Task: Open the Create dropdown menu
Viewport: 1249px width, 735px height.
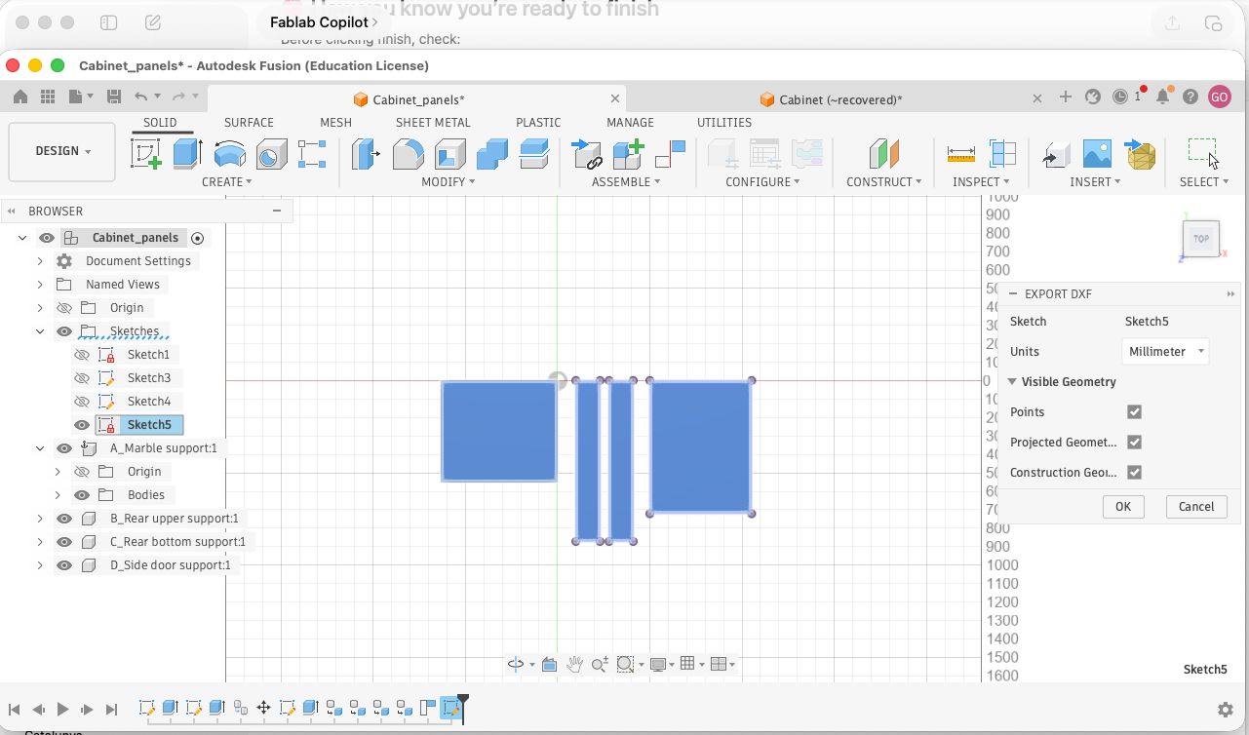Action: 226,182
